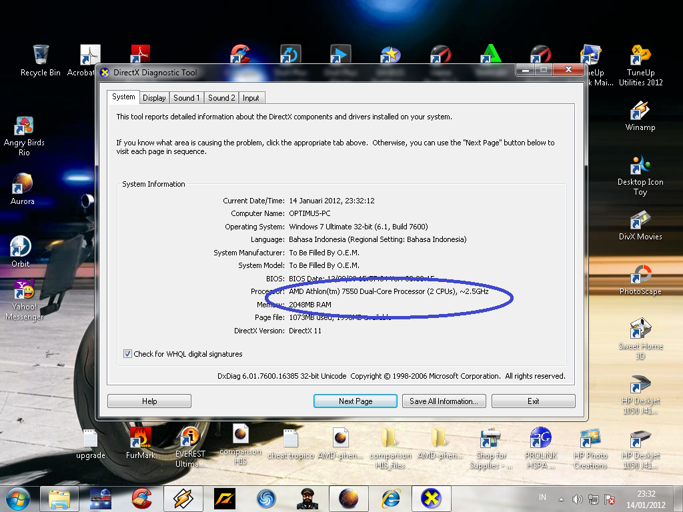Select the 2048MB RAM memory value
683x512 pixels.
point(310,304)
